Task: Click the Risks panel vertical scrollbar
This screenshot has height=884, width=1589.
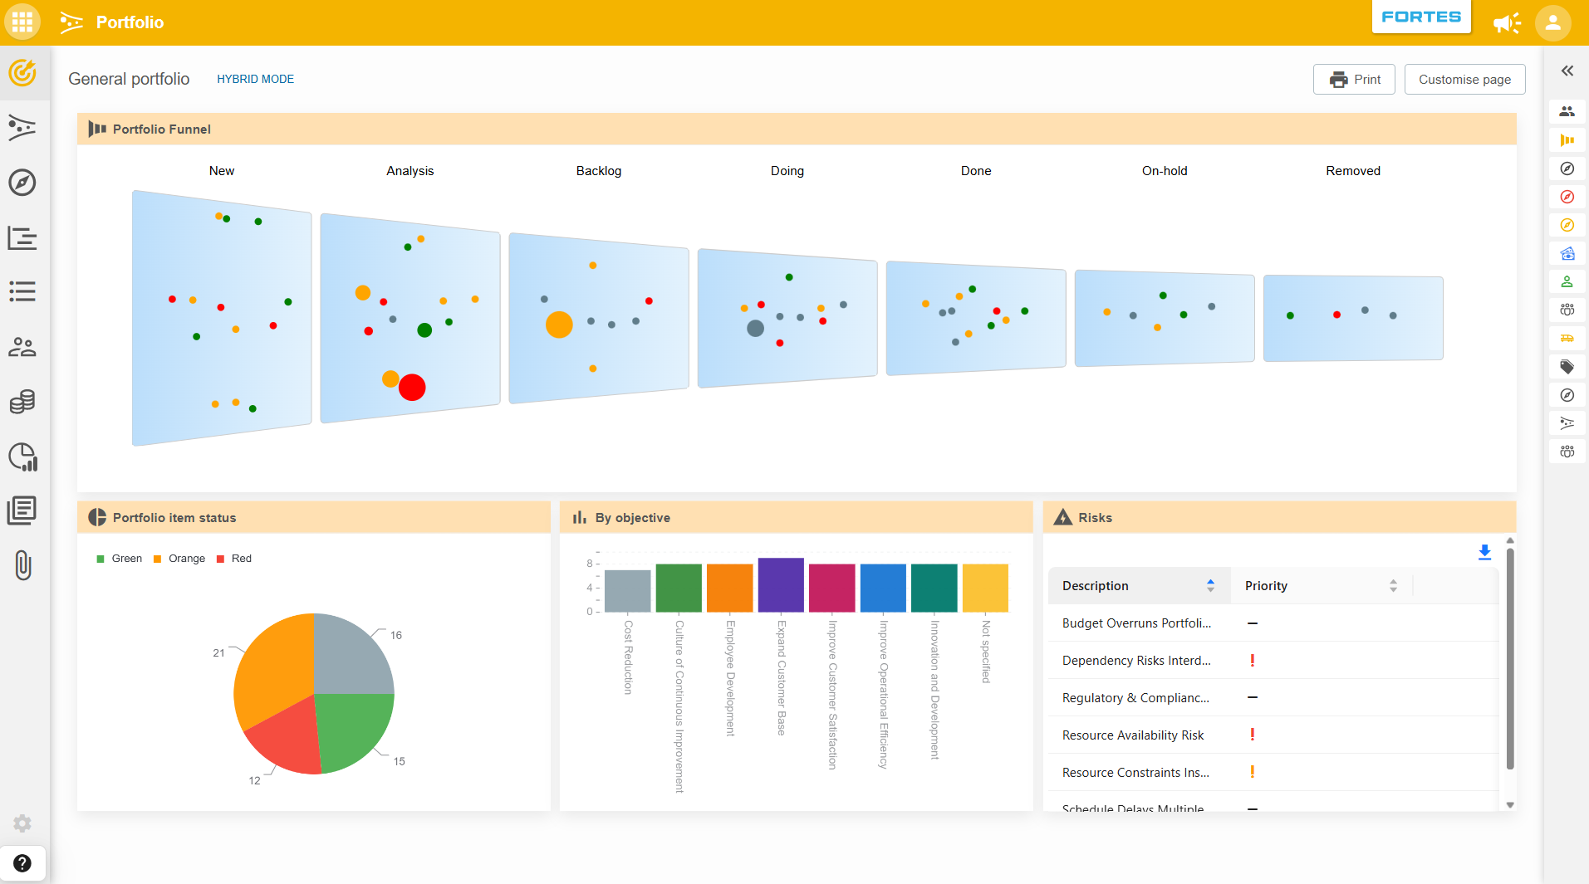Action: (1510, 659)
